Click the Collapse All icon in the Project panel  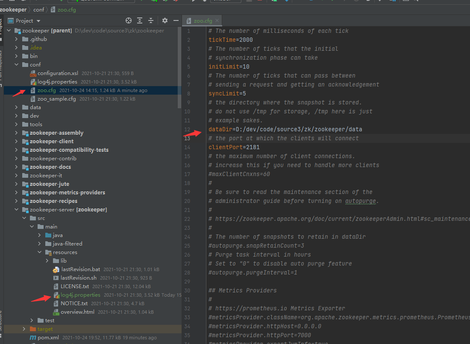tap(151, 20)
